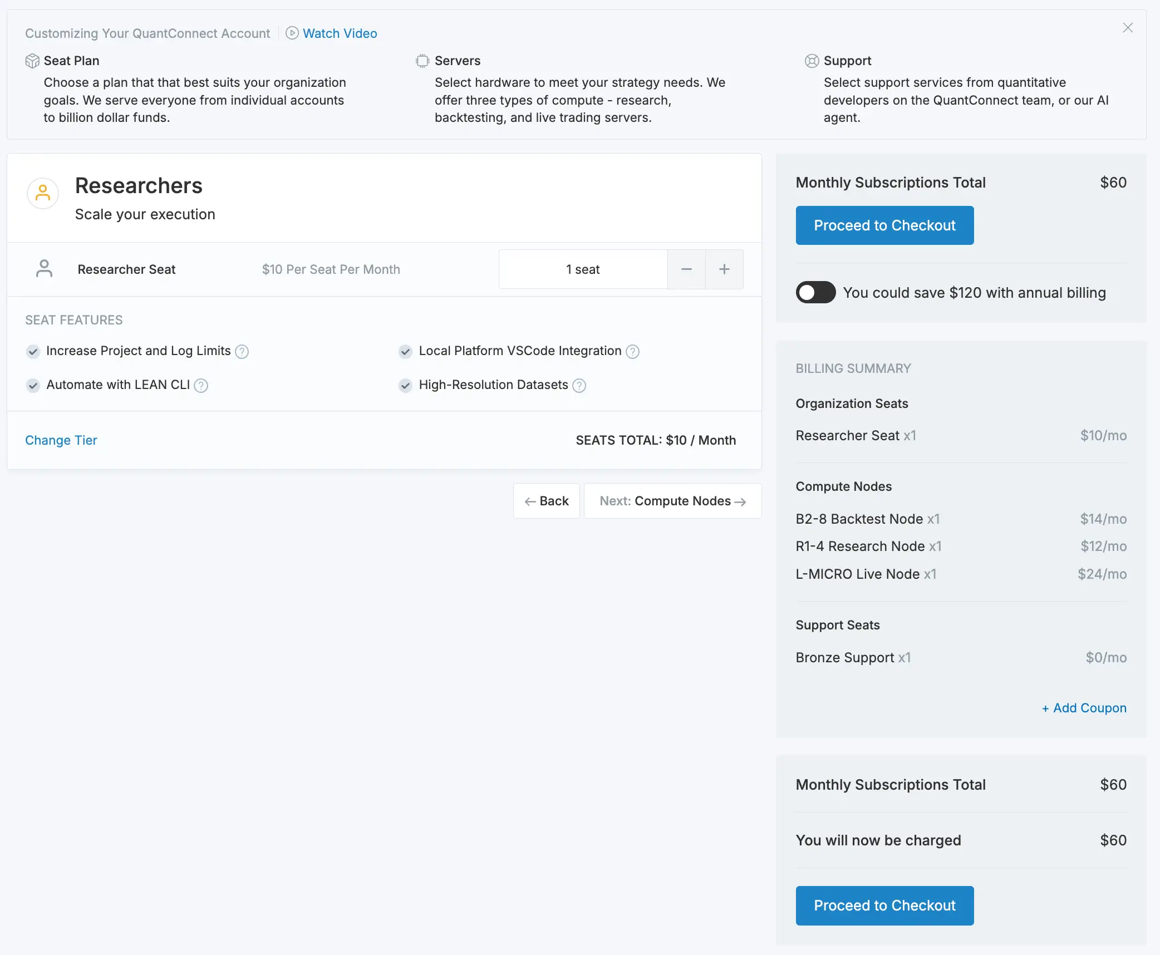Toggle the annual billing switch
1160x955 pixels.
815,292
